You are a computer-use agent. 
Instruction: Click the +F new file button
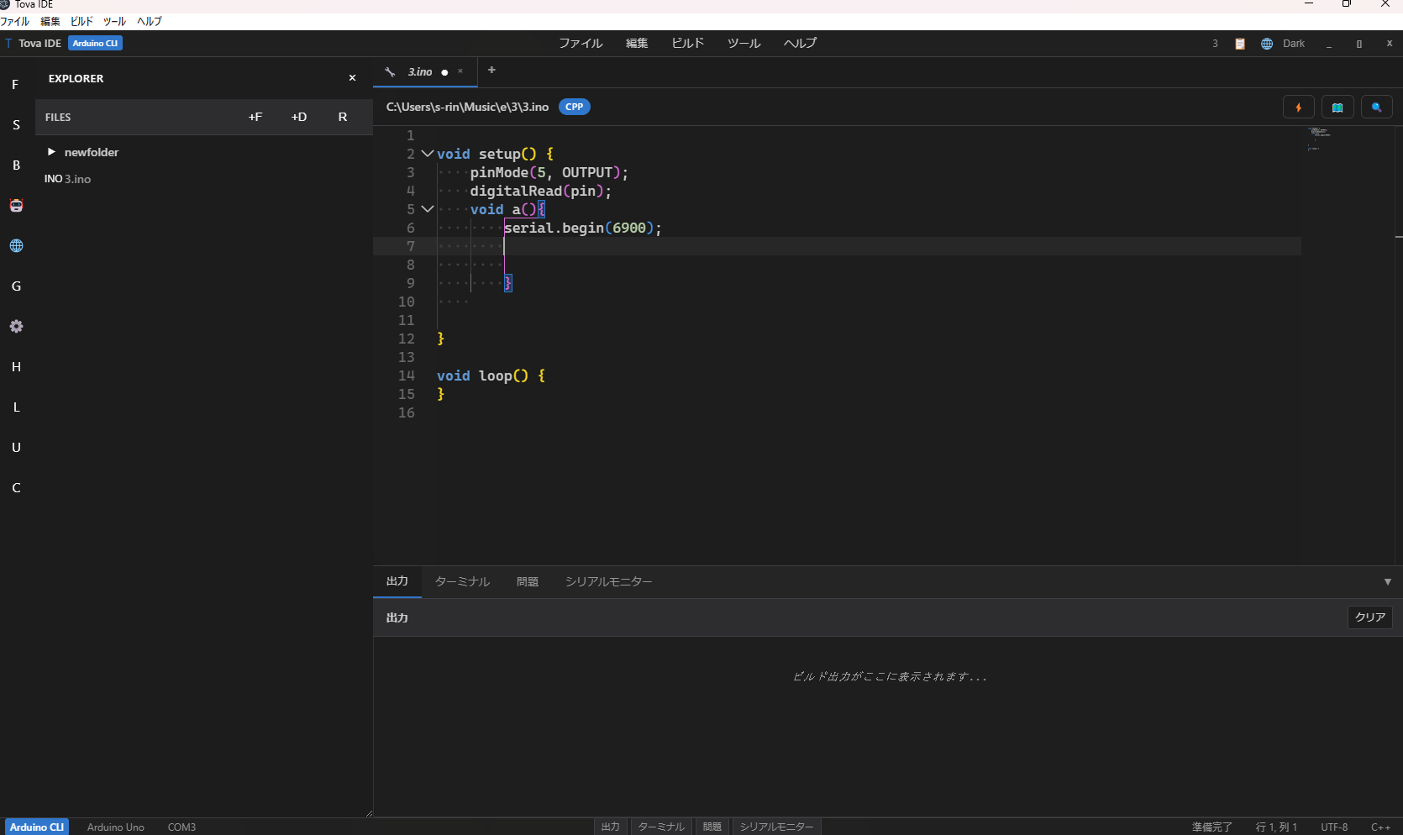tap(255, 118)
